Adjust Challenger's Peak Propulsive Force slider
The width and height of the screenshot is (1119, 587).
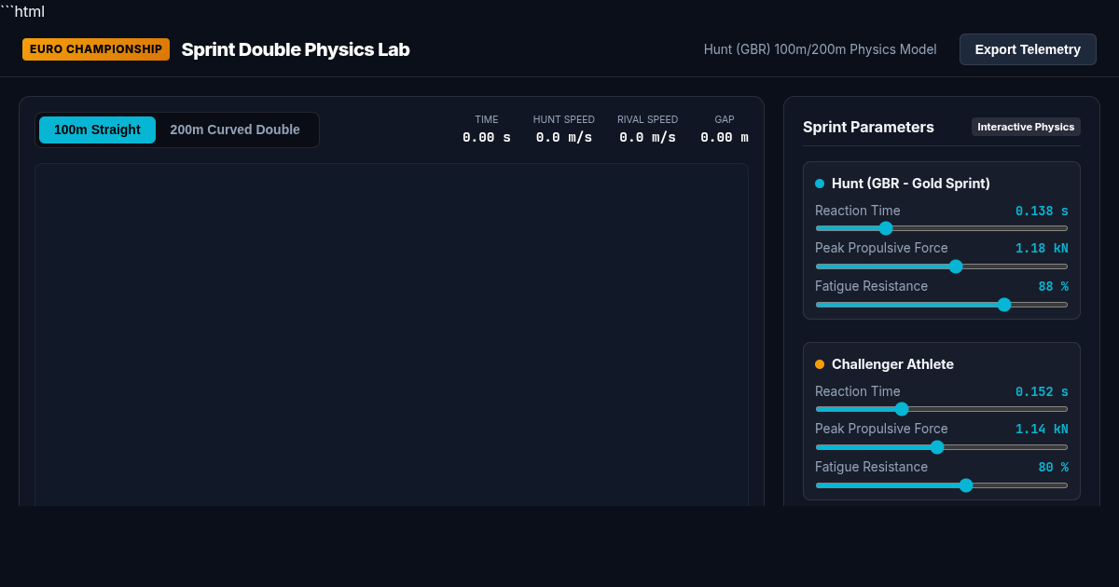(x=942, y=447)
